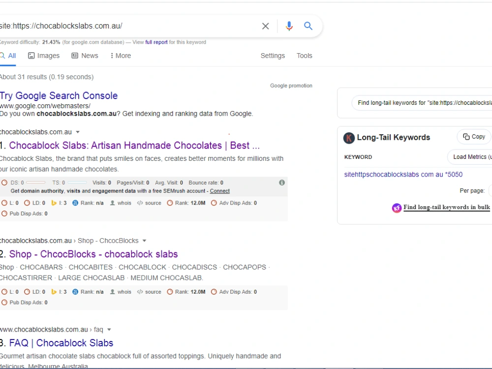
Task: Click Bounce rate: 0 metric
Action: click(206, 183)
